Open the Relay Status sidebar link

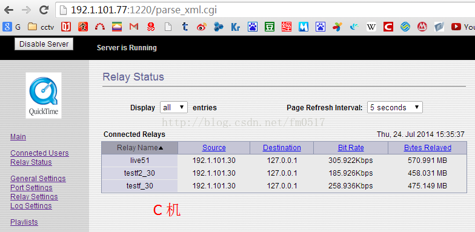[32, 162]
